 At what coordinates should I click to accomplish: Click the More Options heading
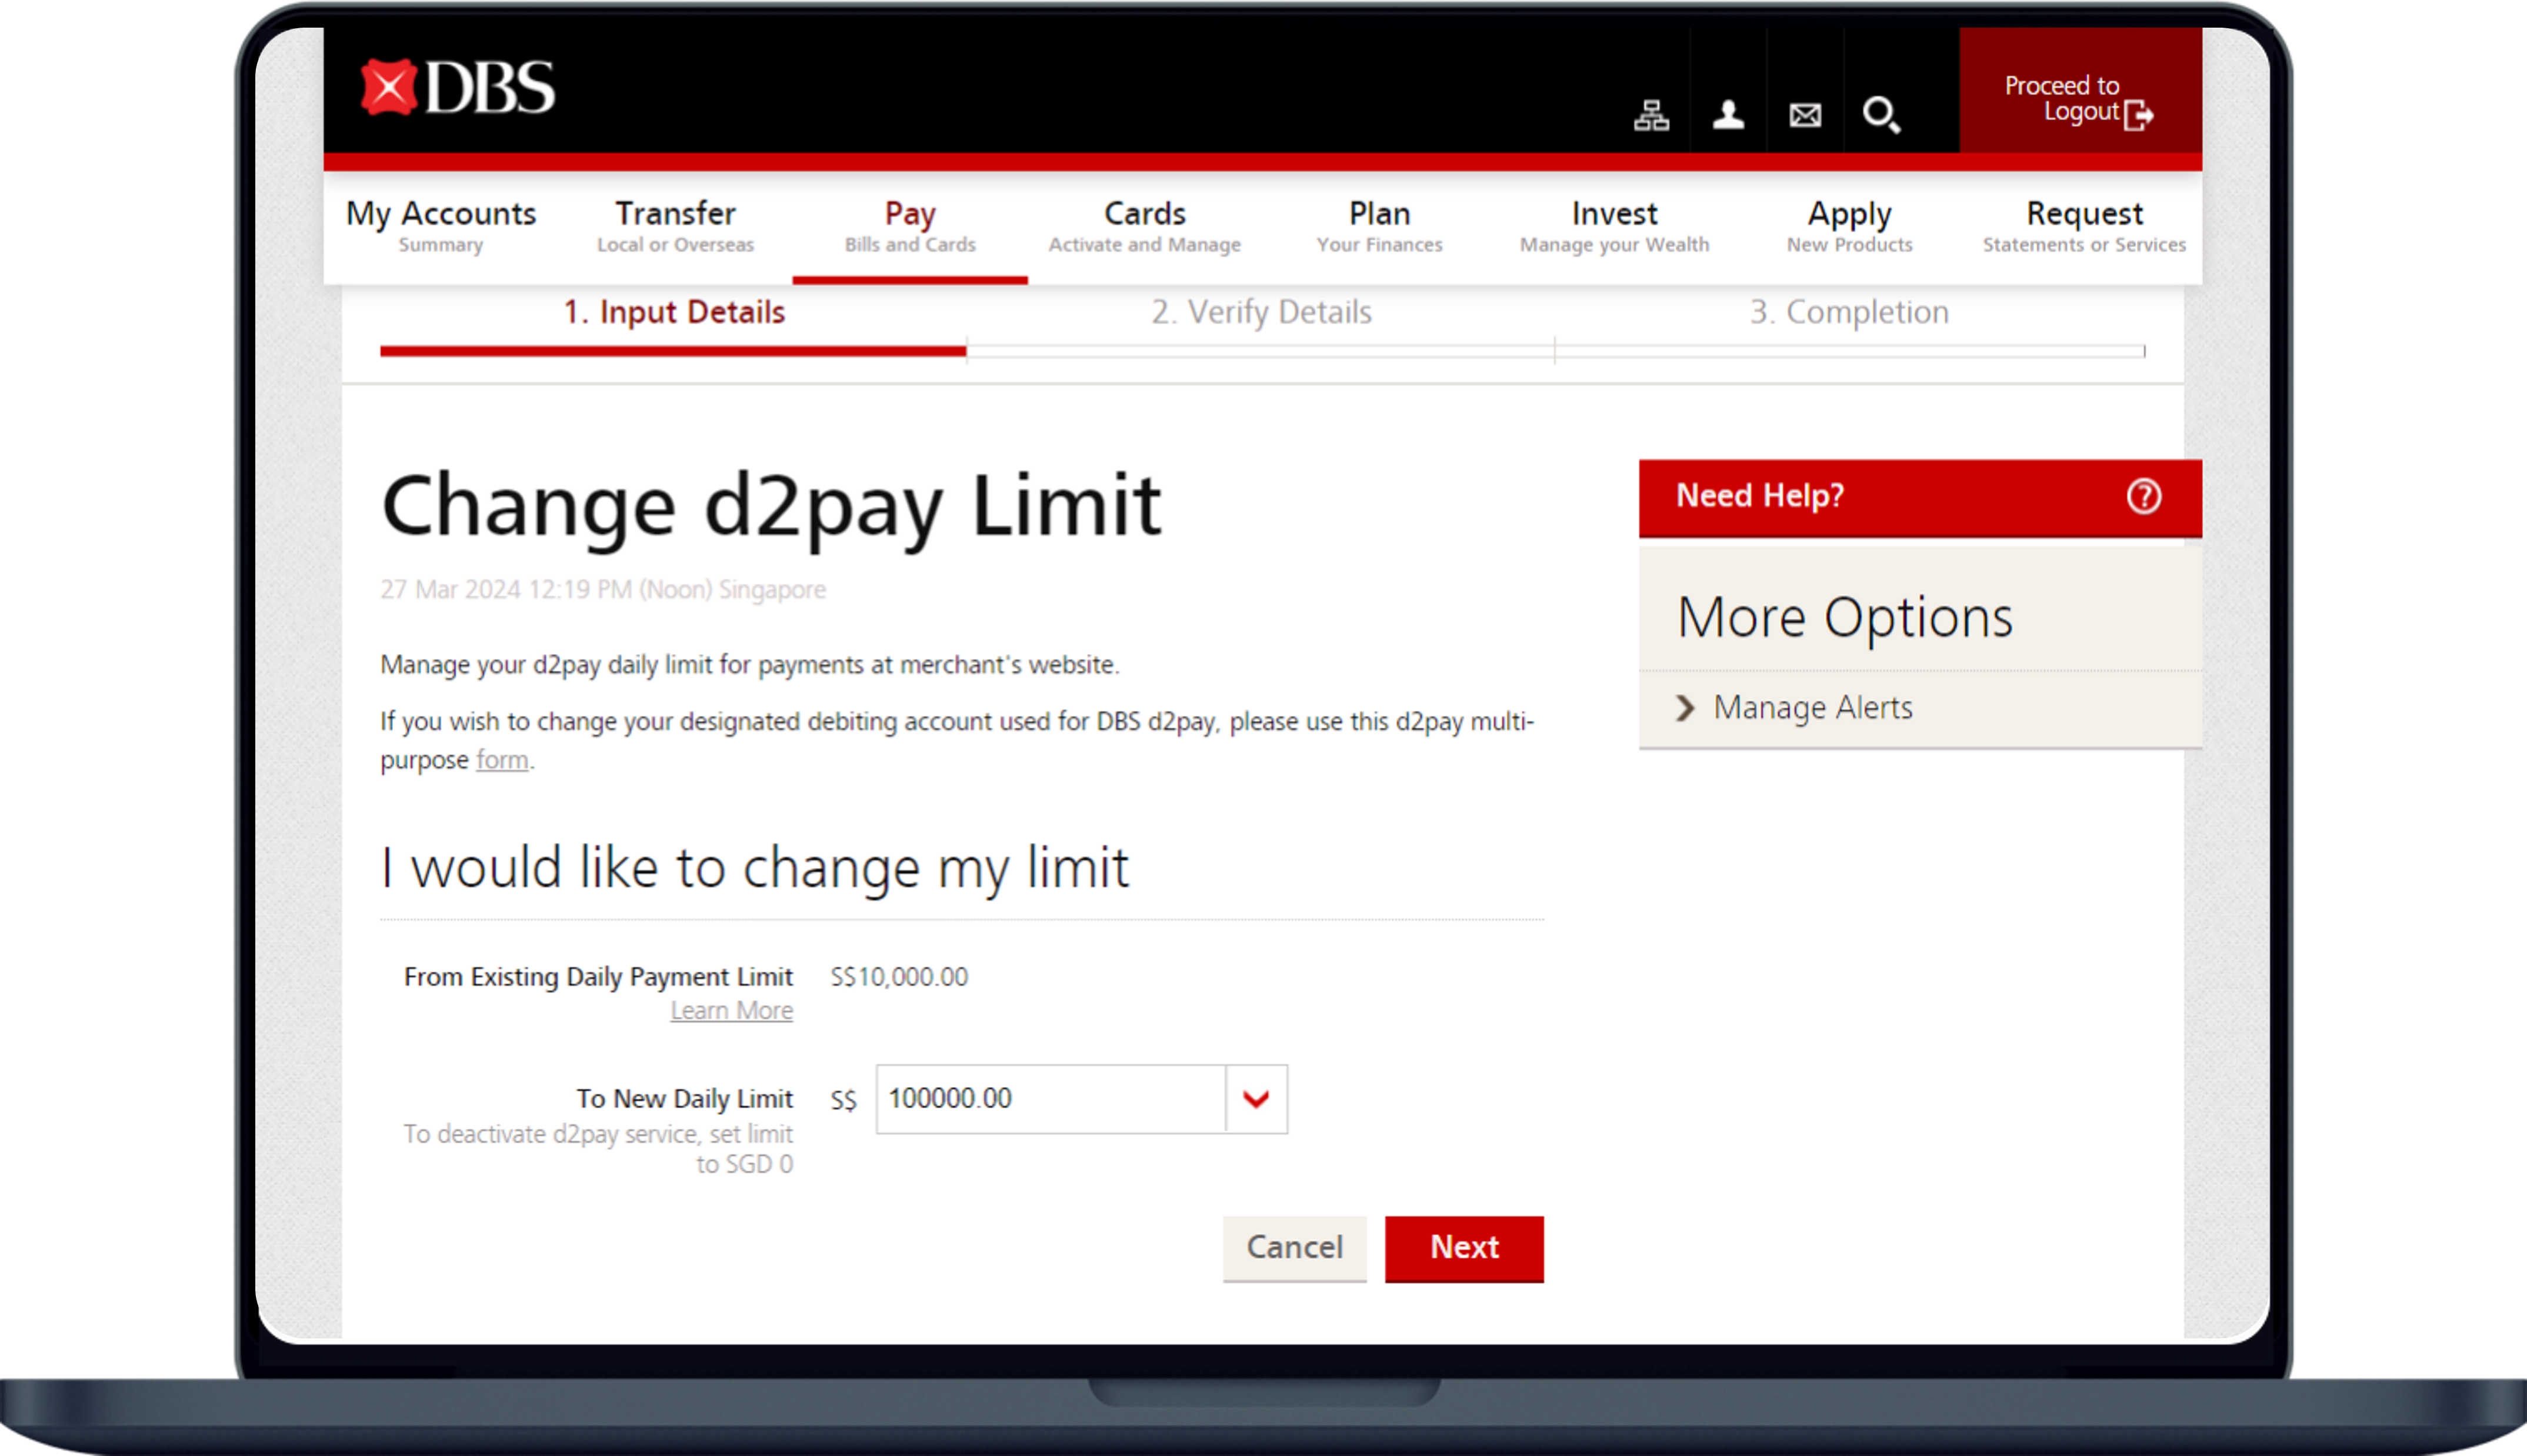click(x=1844, y=617)
